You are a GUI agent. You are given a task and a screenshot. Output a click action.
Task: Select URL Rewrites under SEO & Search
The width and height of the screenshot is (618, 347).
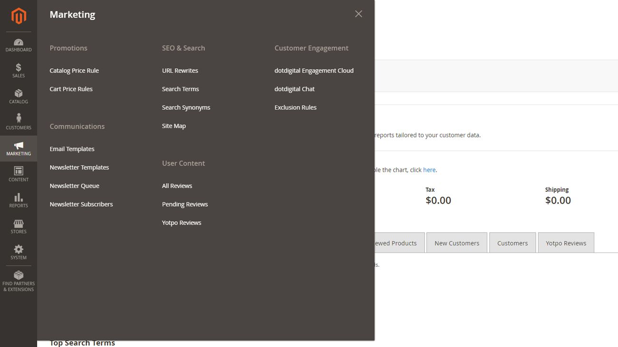[180, 70]
